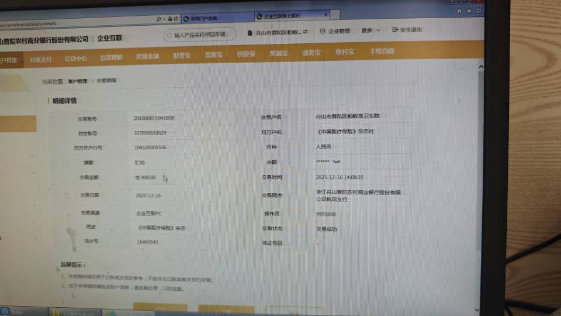Screen dimensions: 561x316
Task: Select the 跨境金融 navigation item
Action: click(147, 56)
